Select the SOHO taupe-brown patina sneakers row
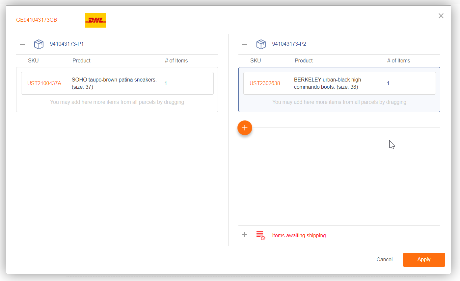 point(114,83)
